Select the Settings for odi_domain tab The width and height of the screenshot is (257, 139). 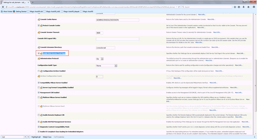[16, 2]
